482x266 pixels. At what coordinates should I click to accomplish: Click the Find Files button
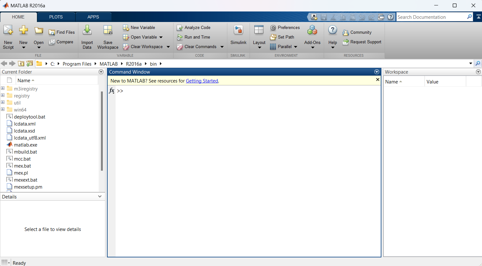[62, 32]
